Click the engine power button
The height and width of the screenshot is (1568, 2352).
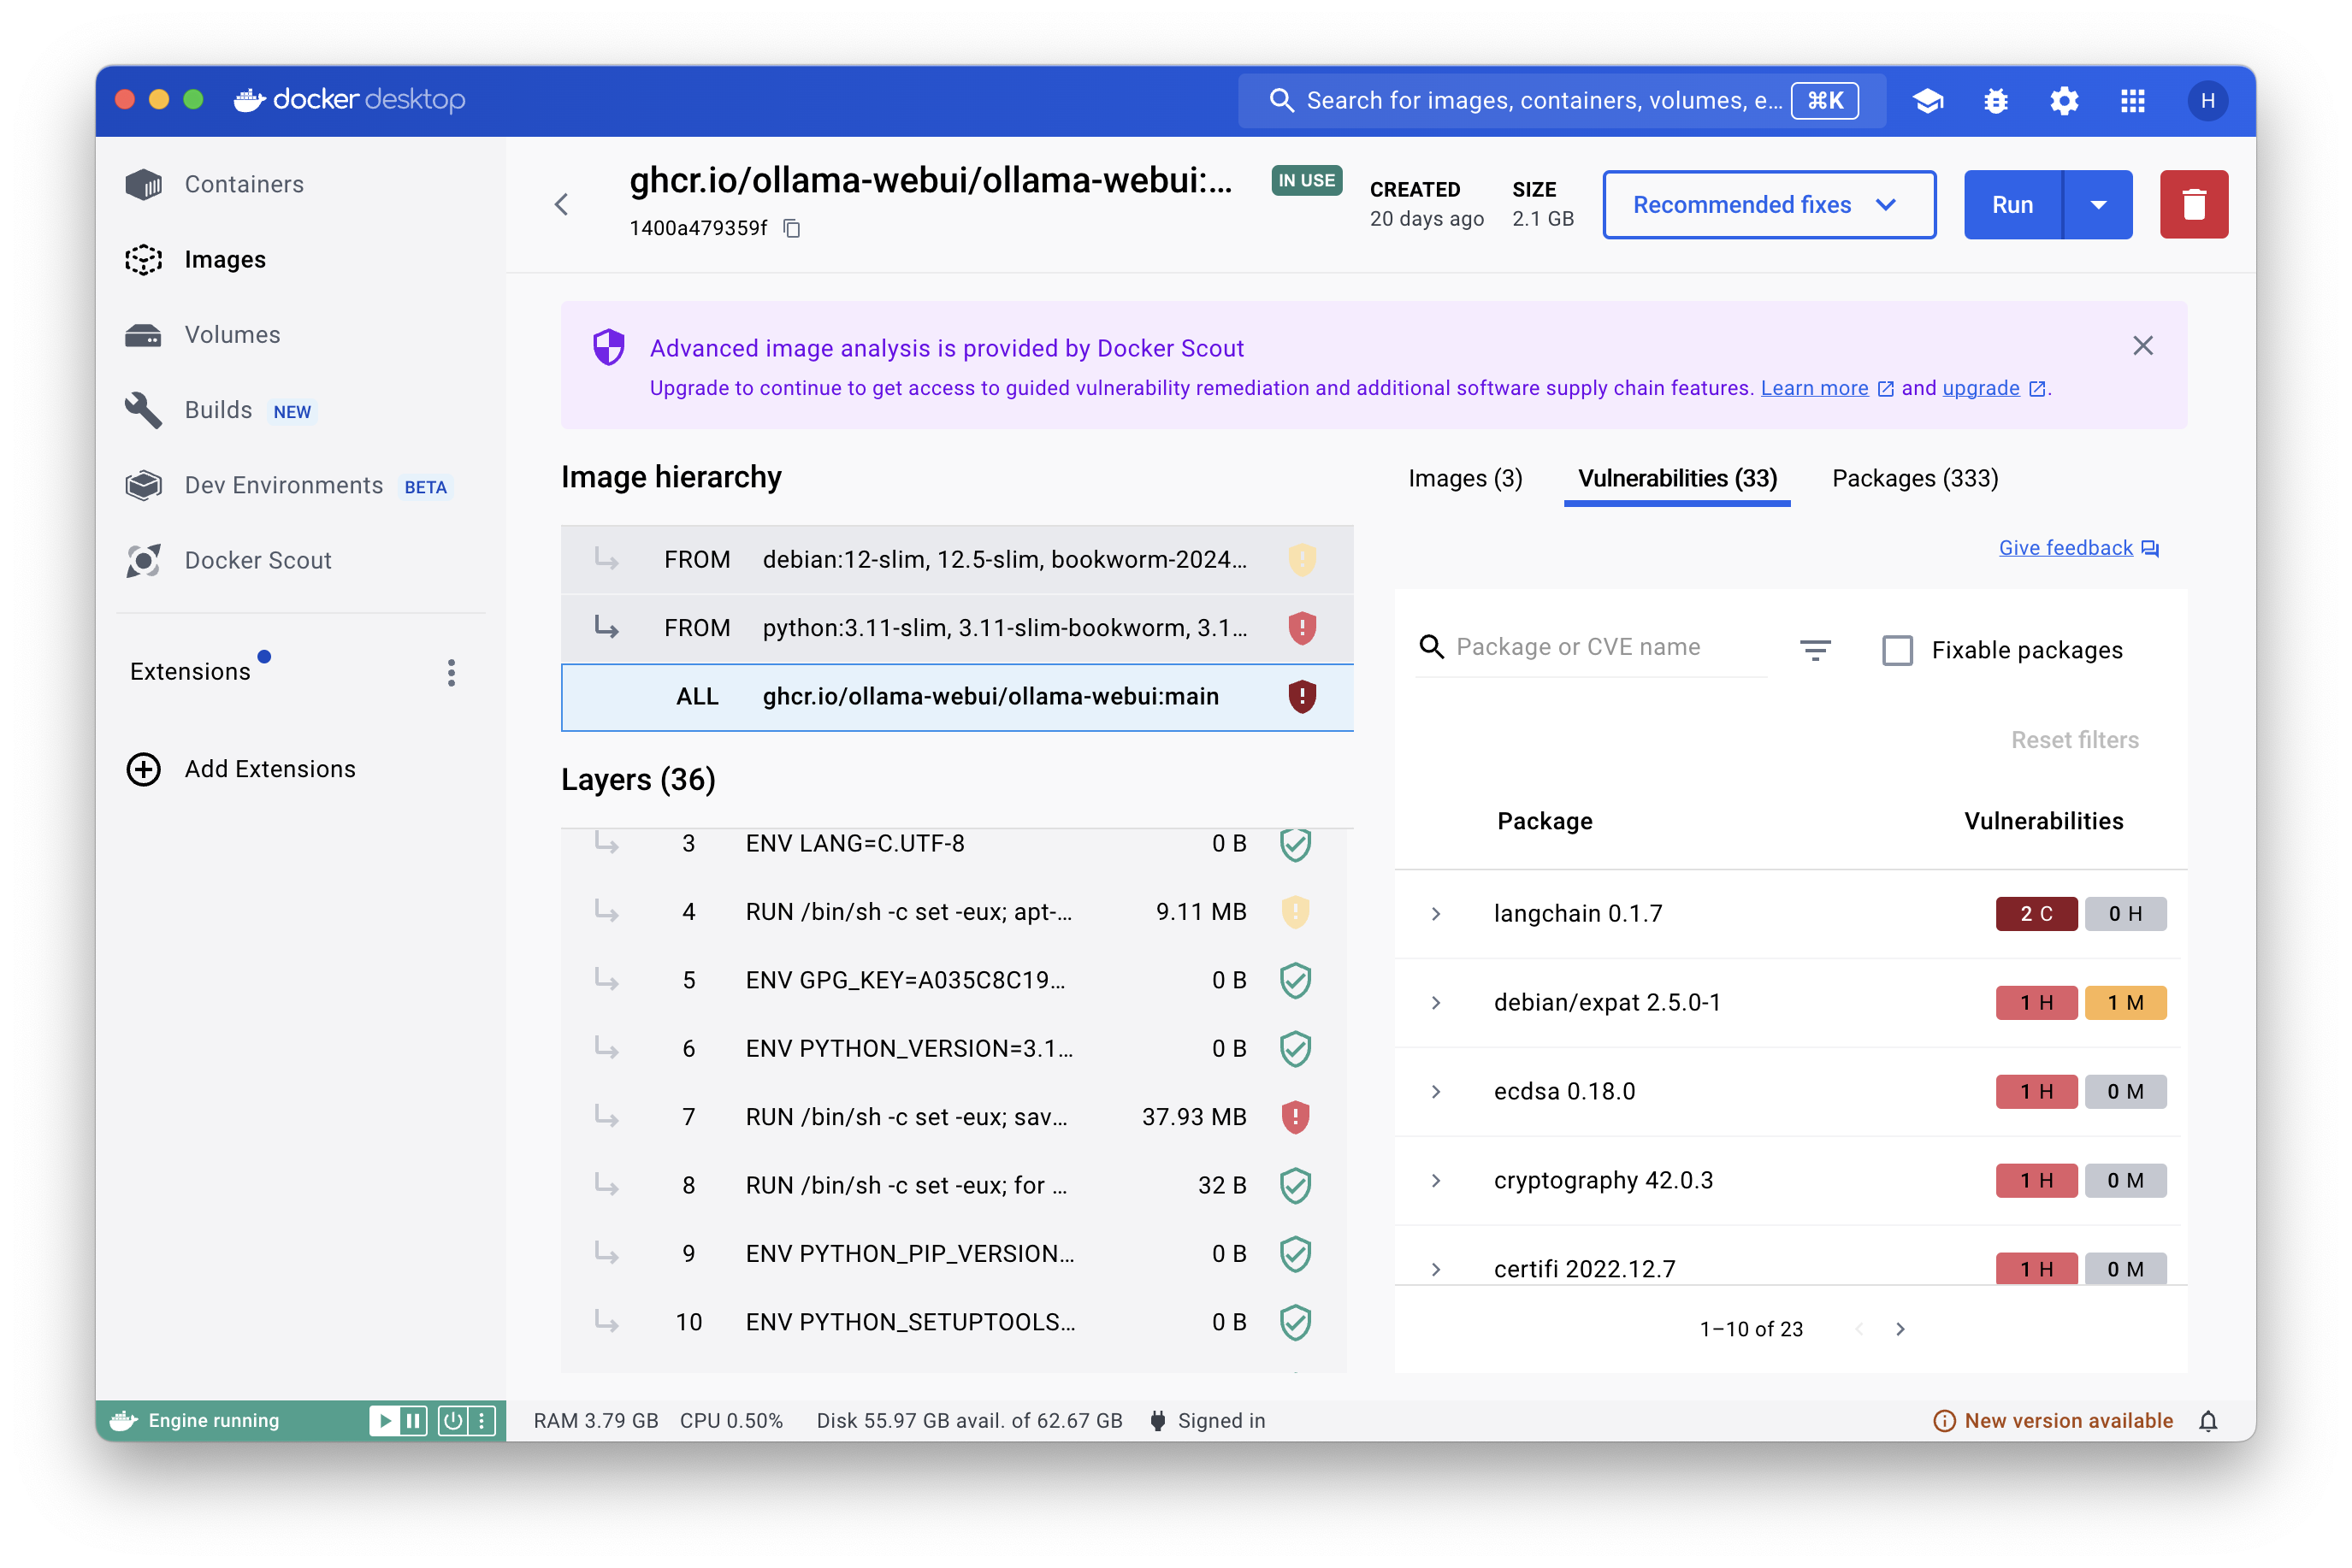(x=453, y=1421)
